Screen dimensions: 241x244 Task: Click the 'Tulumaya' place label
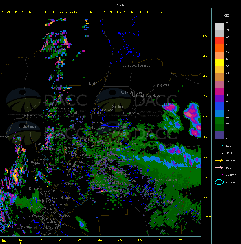[x=99, y=128]
